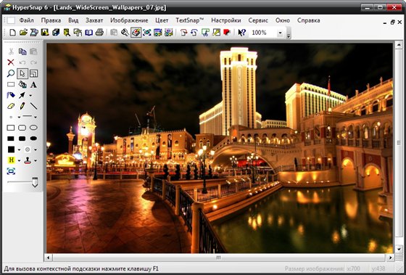
Task: Toggle the highlighted capture button in toolbar
Action: 136,33
